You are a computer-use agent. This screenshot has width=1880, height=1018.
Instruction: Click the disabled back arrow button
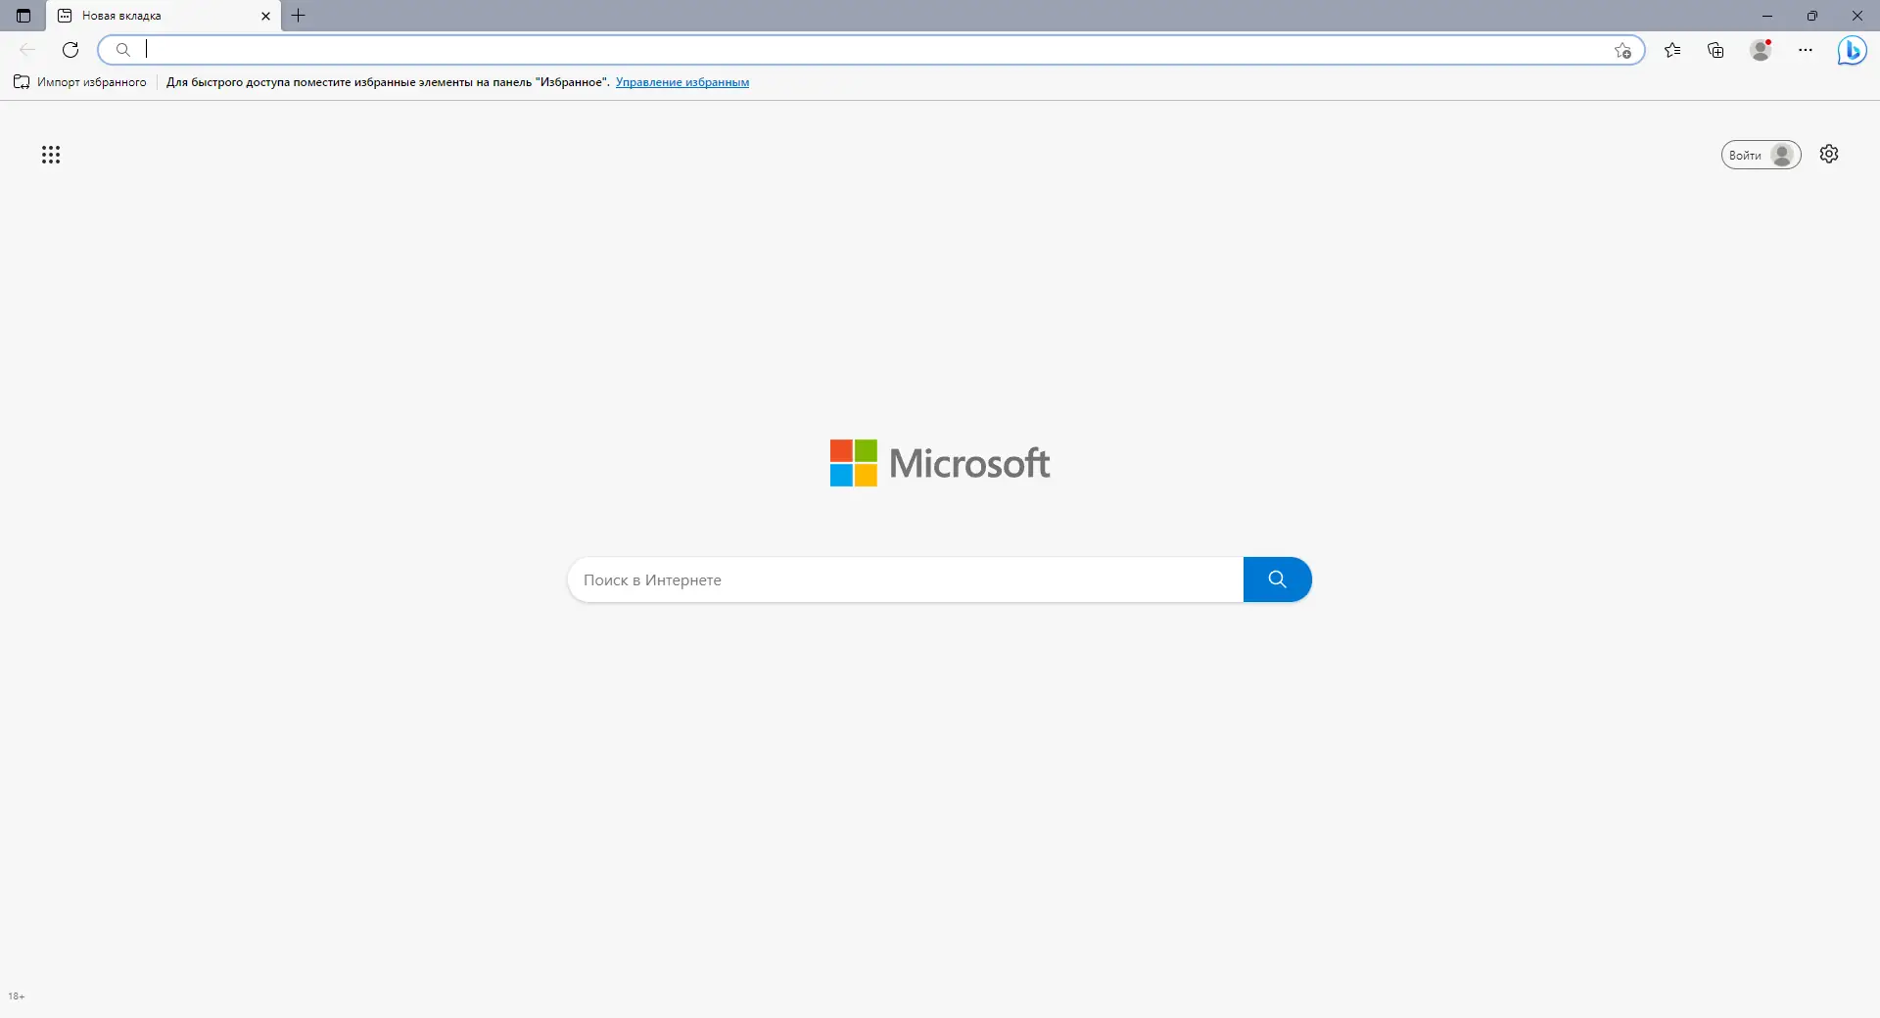coord(27,50)
